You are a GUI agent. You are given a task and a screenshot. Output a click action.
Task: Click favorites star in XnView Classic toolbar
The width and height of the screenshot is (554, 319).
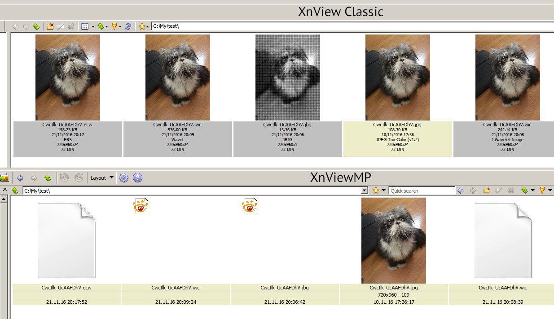coord(142,26)
